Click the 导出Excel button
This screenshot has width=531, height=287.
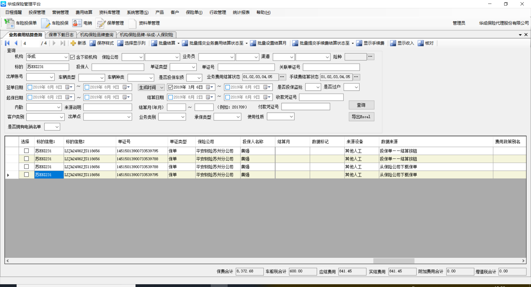tap(361, 117)
